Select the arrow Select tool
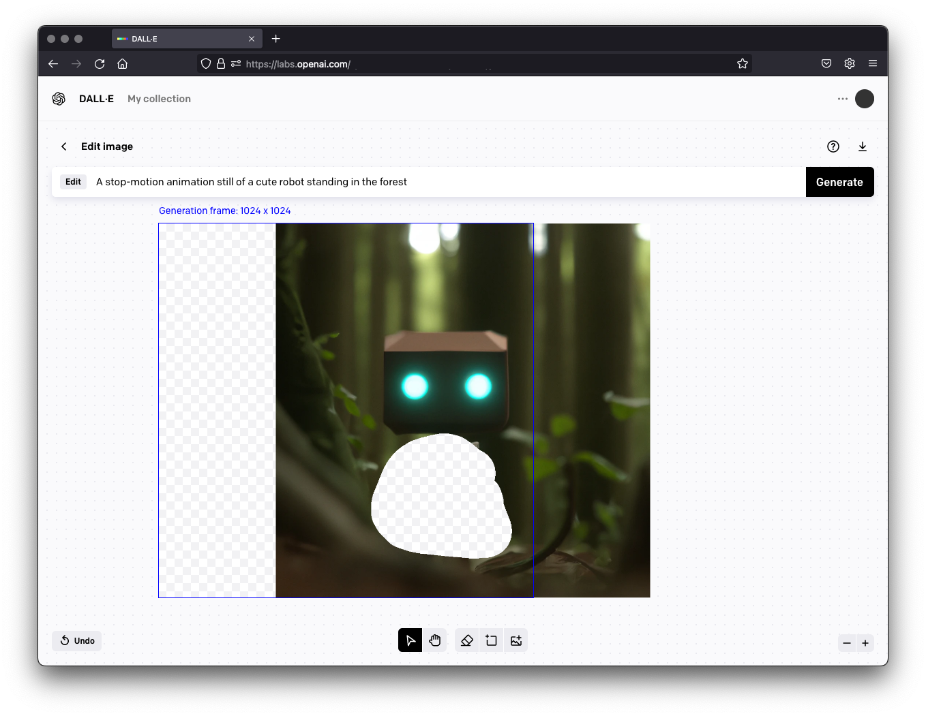Screen dimensions: 926x716 410,640
